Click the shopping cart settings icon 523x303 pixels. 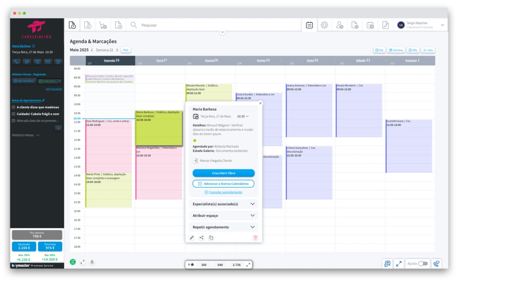[x=103, y=25]
